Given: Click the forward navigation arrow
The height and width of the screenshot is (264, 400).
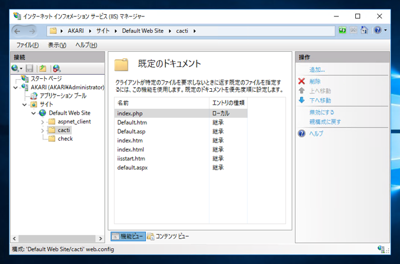Looking at the screenshot, I should pos(32,31).
